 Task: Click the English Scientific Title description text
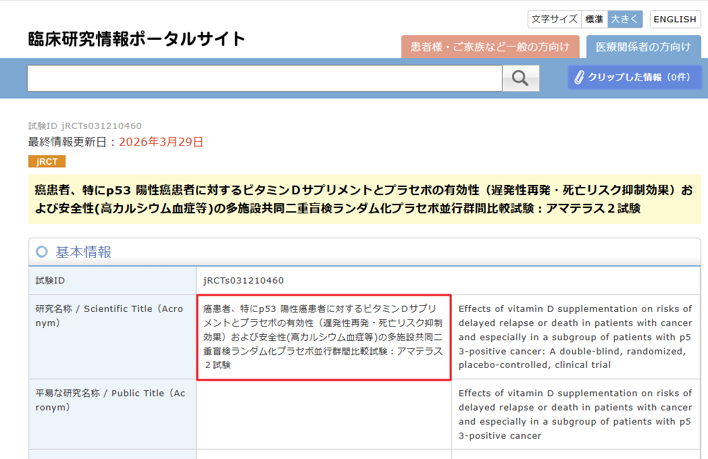click(575, 337)
